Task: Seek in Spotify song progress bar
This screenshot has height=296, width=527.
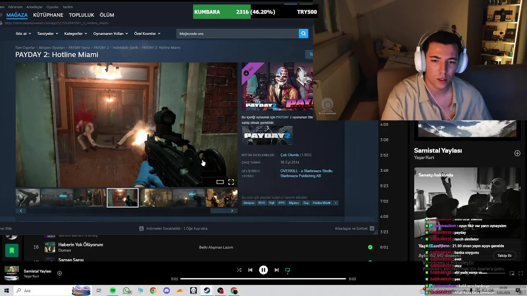Action: (263, 279)
